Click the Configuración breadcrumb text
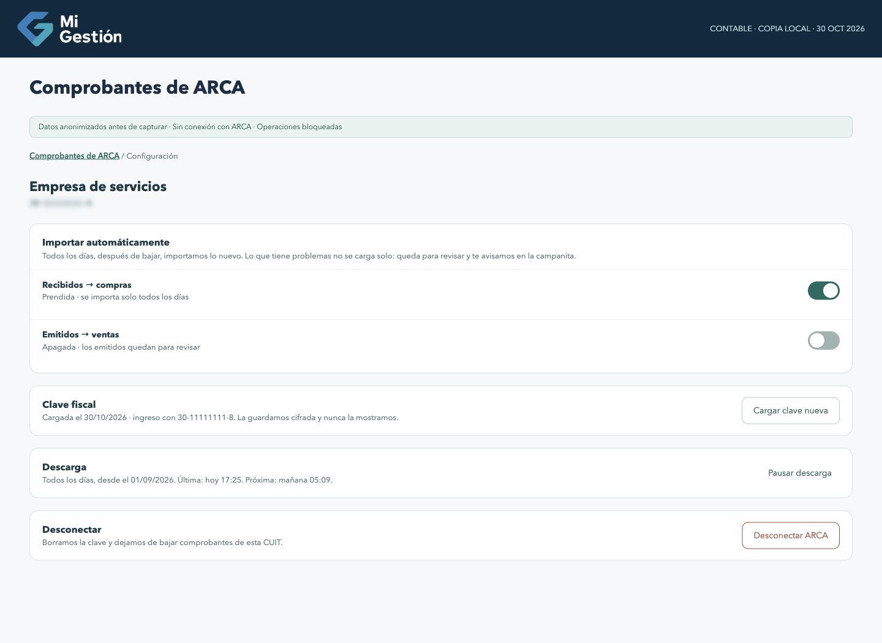The height and width of the screenshot is (643, 882). coord(152,156)
